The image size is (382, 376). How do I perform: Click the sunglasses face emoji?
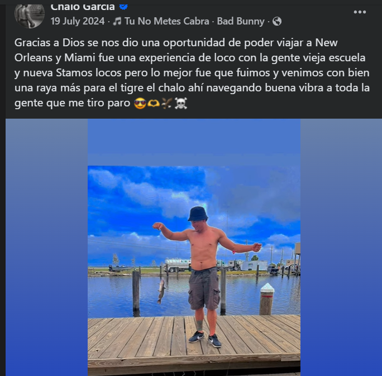(x=140, y=103)
